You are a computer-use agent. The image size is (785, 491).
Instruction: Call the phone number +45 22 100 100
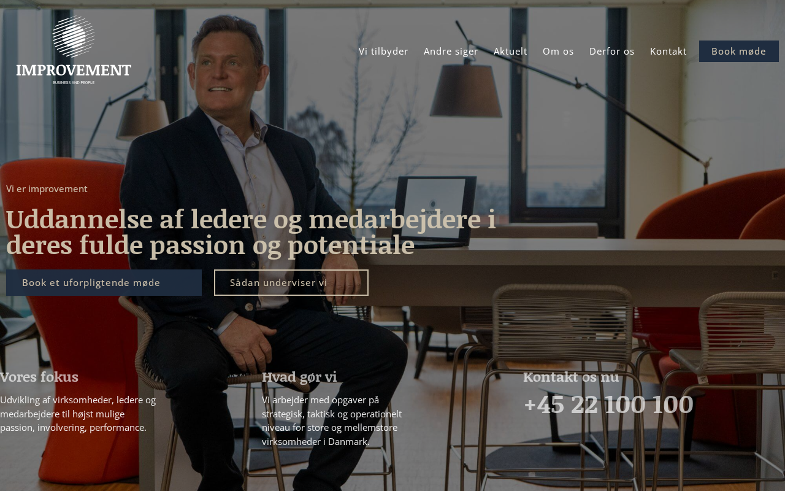608,405
